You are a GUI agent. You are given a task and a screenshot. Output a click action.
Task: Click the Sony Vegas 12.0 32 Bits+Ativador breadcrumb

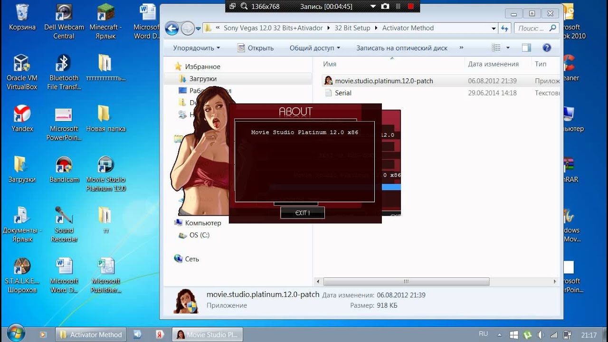tap(273, 28)
